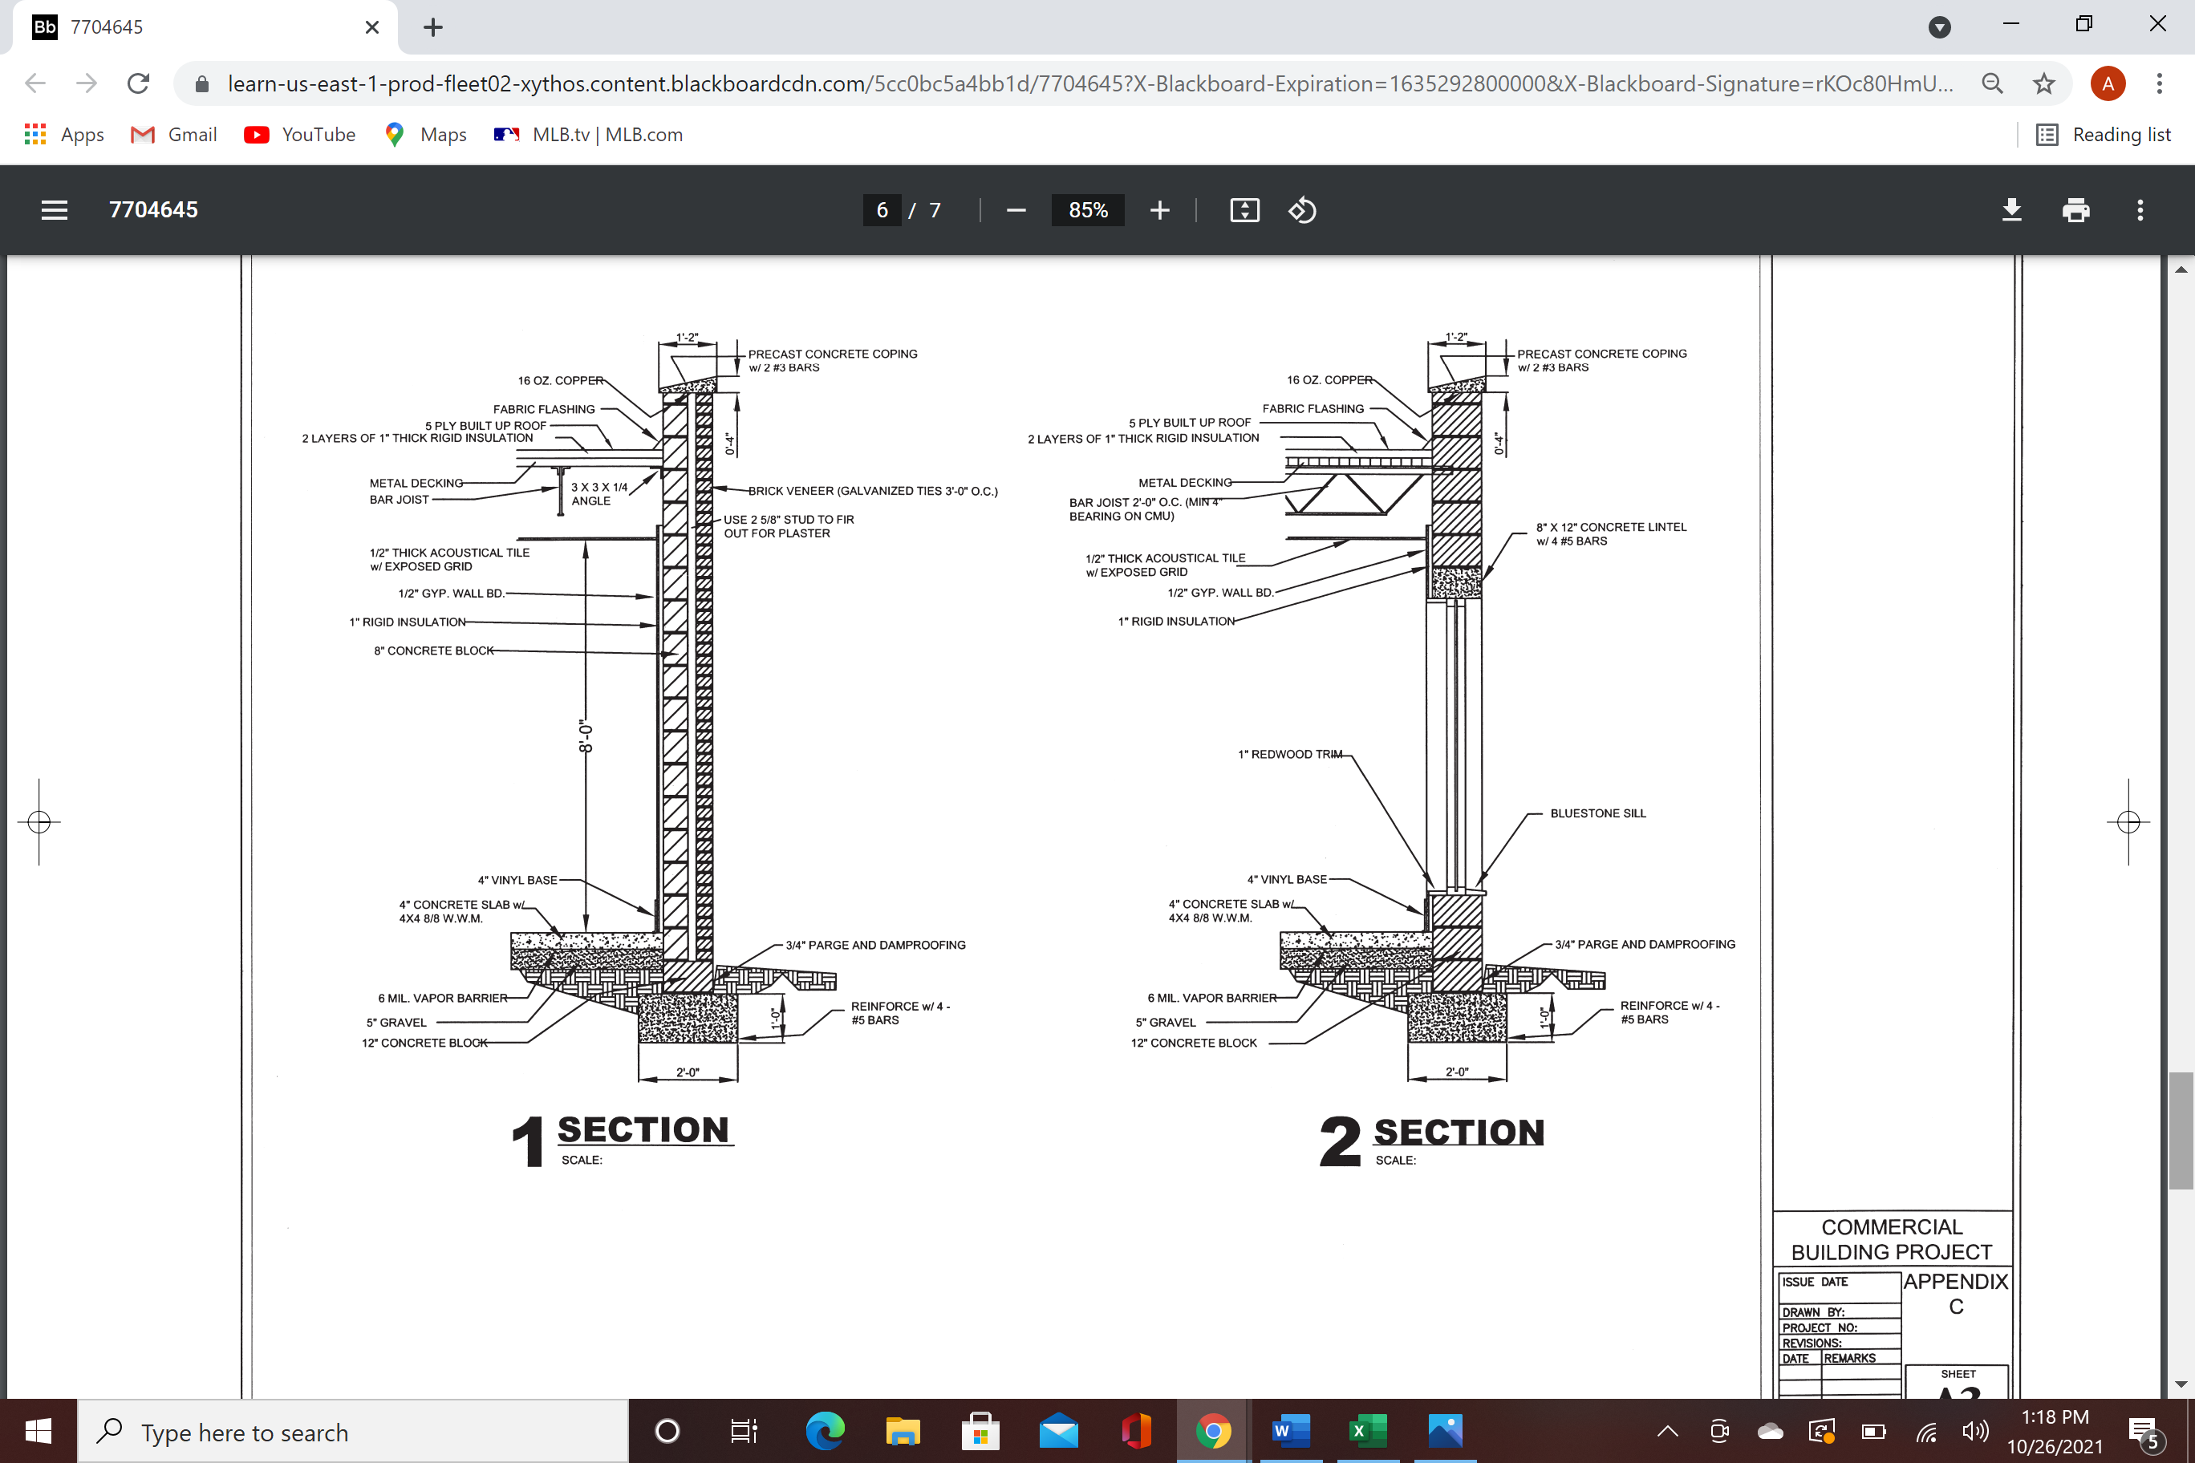Open battery status in tray
Viewport: 2195px width, 1463px height.
point(1873,1431)
